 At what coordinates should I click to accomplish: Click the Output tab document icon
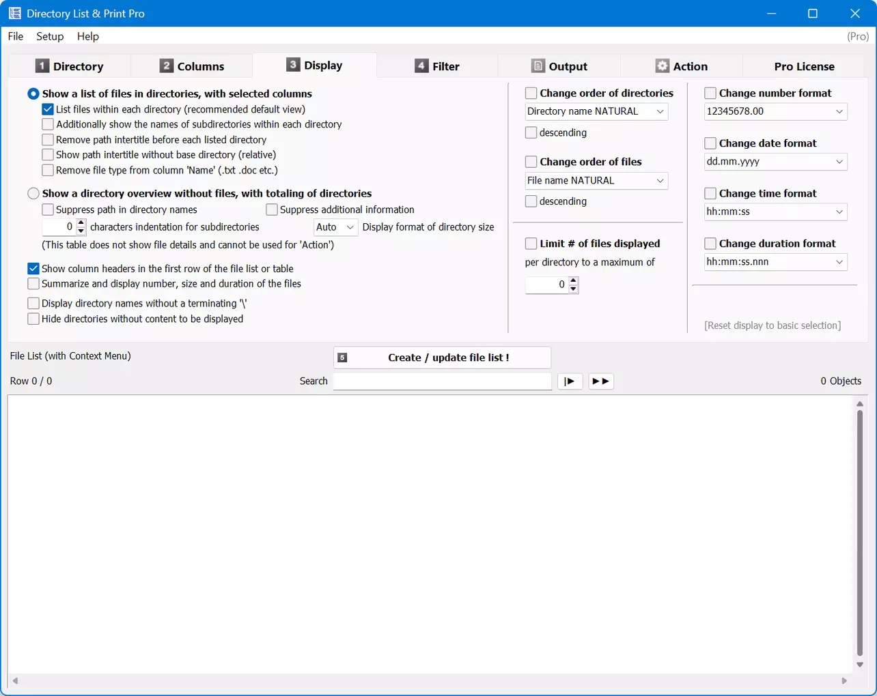(x=538, y=66)
